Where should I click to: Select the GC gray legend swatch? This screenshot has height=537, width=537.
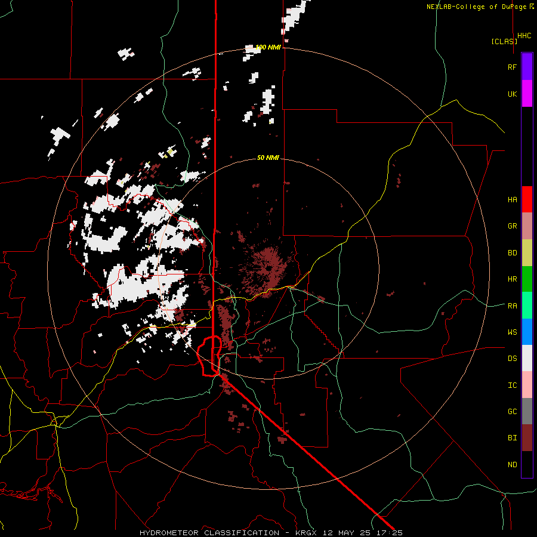527,411
